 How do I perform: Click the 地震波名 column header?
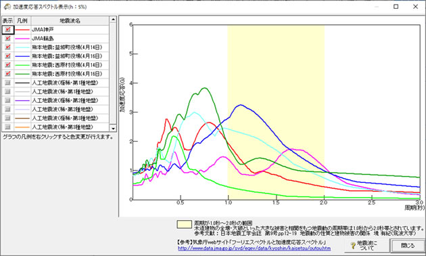coord(70,21)
